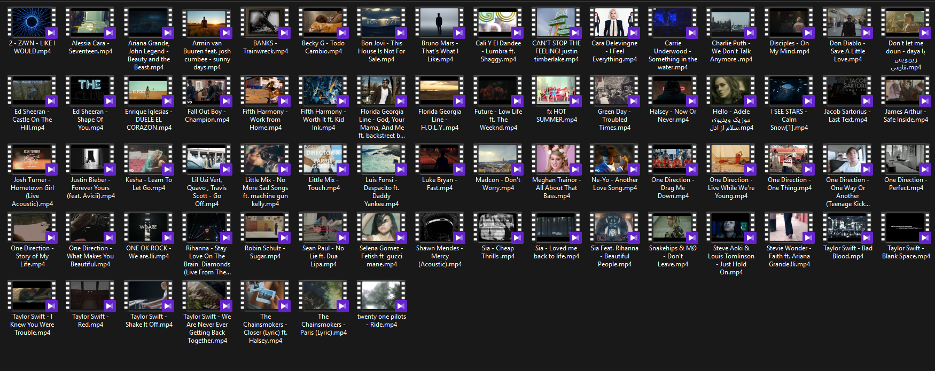Select Sia - Cheap Thrills .mp4 thumbnail
Screen dimensions: 935x371
click(498, 227)
